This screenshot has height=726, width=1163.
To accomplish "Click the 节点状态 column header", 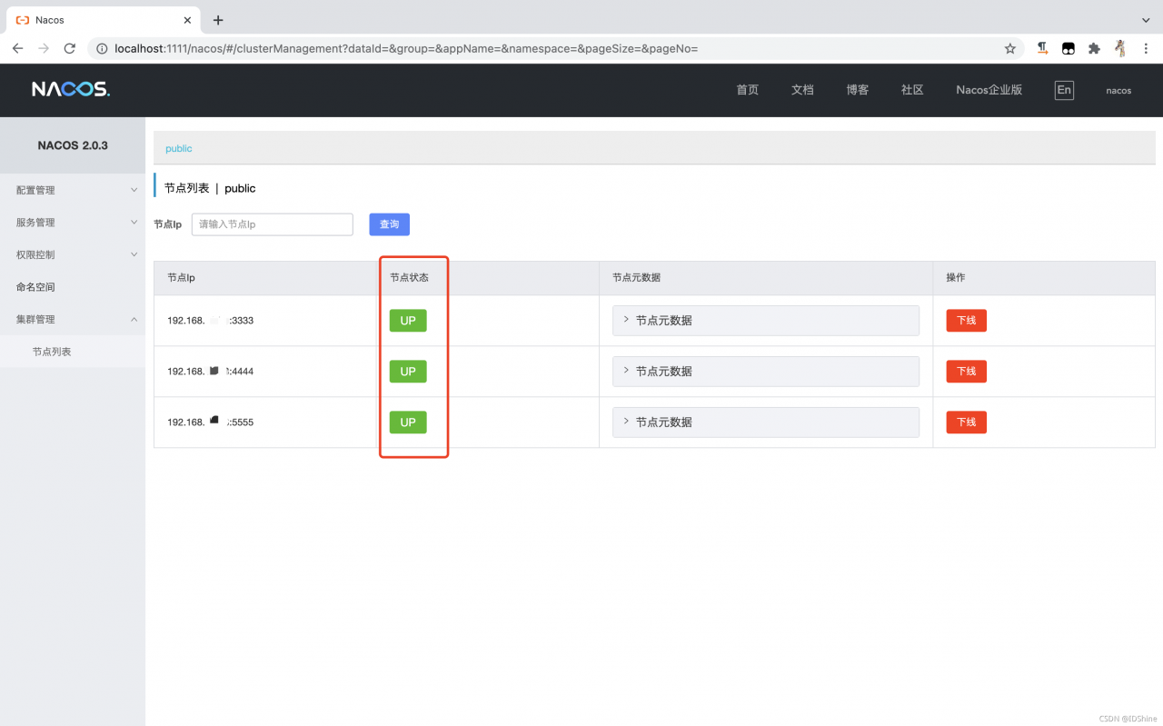I will pos(409,278).
